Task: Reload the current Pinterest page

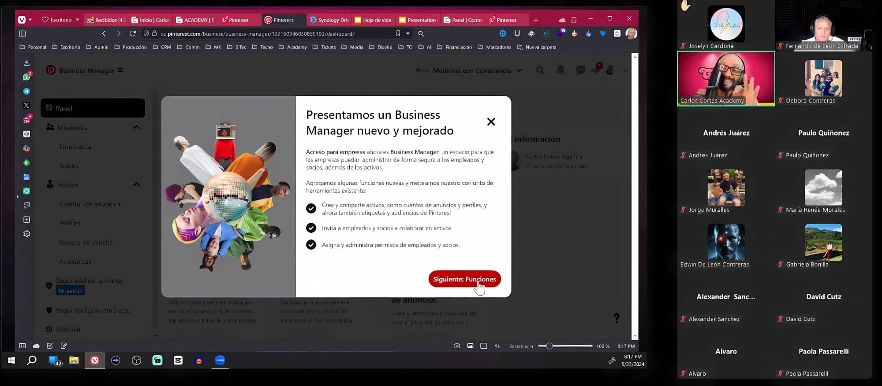Action: click(132, 33)
